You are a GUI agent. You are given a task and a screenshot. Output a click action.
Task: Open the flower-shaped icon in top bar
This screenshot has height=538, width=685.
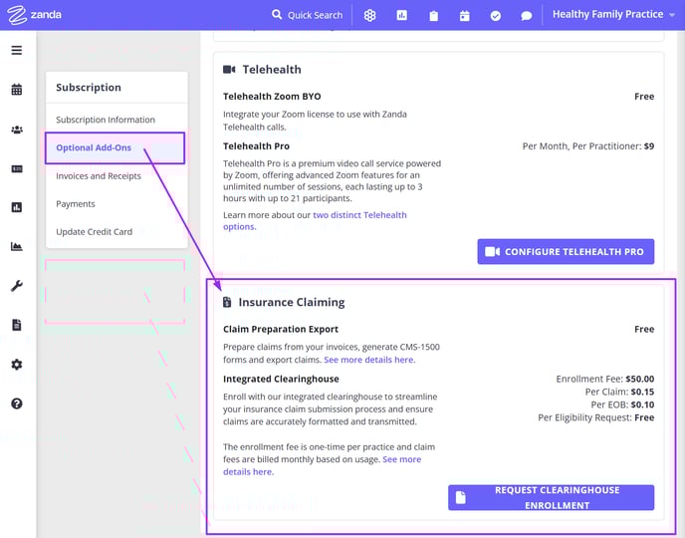(x=370, y=15)
